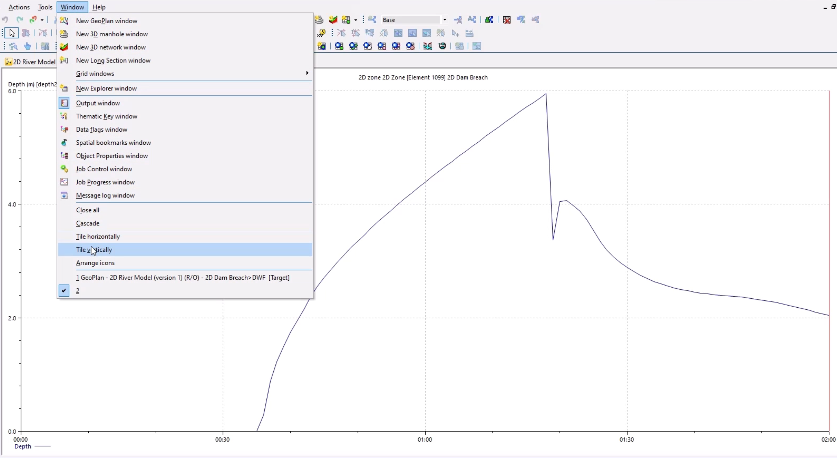The image size is (837, 458).
Task: Click Arrange icons option
Action: point(95,262)
